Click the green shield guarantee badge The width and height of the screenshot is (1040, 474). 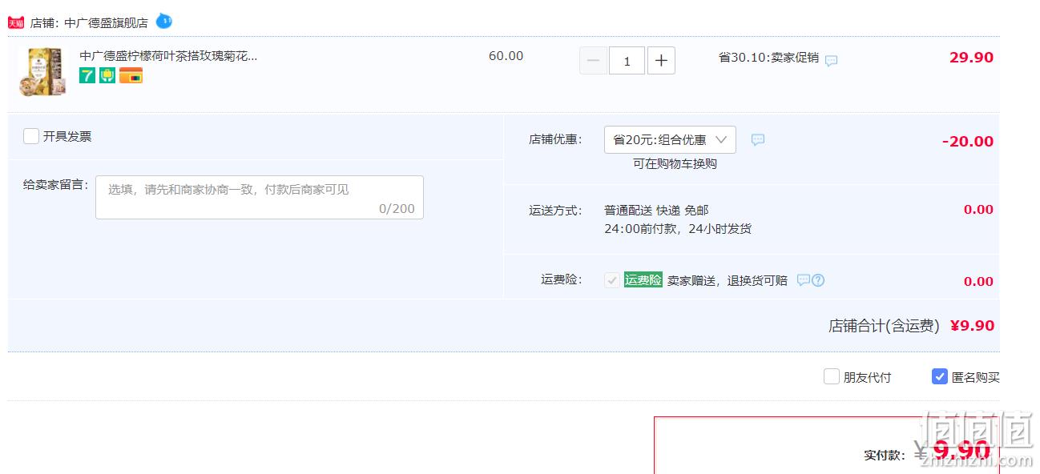click(x=107, y=76)
